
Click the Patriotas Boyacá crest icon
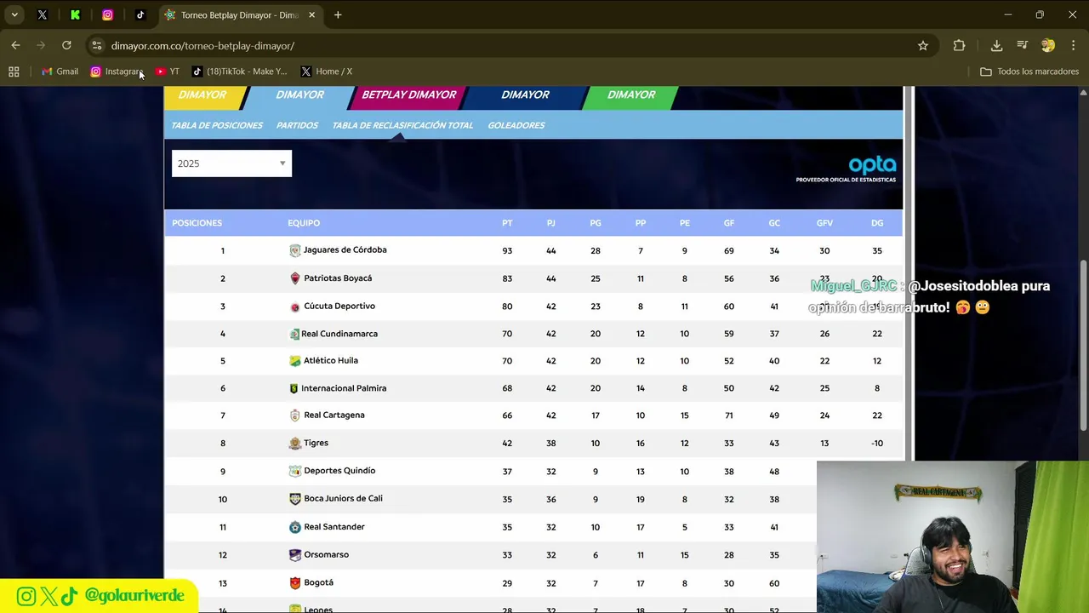tap(295, 278)
